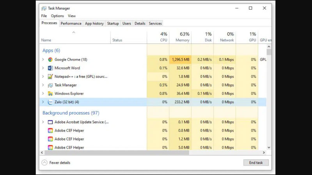Click Windows Explorer's 0.1 MB/s disk value
Image resolution: width=312 pixels, height=175 pixels.
204,94
